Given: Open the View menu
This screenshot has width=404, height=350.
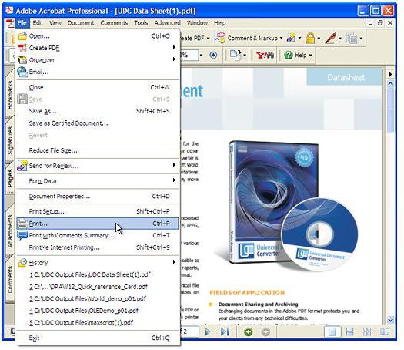Looking at the screenshot, I should point(55,23).
